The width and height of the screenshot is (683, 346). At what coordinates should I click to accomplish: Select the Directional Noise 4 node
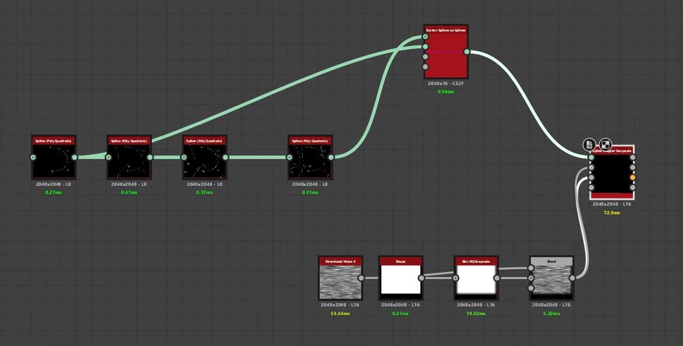340,278
